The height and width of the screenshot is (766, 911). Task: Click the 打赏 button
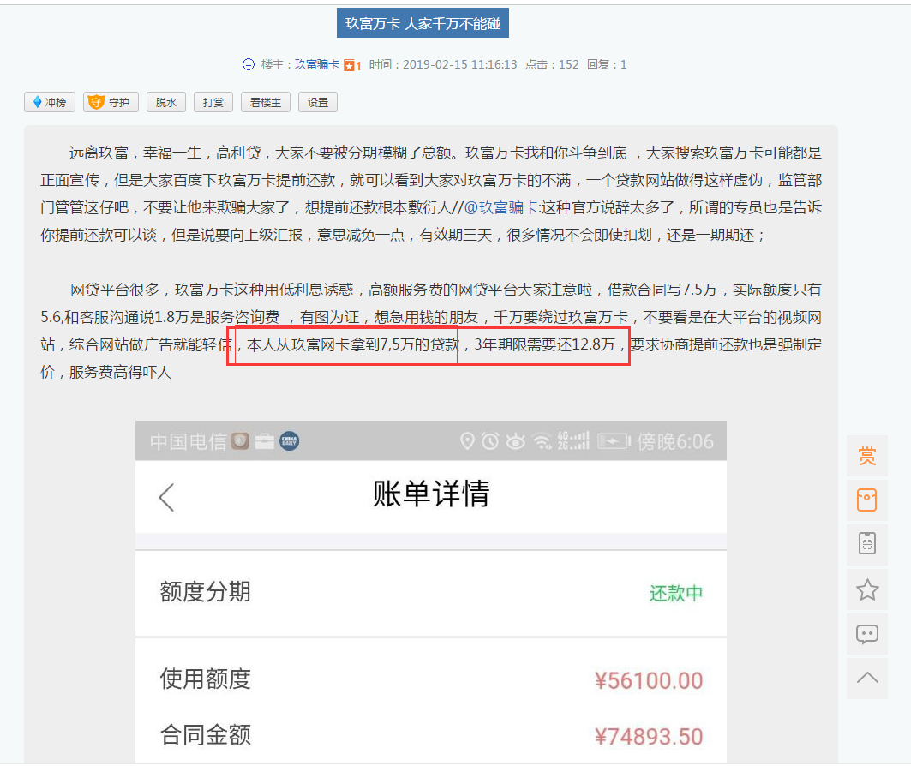pos(213,102)
